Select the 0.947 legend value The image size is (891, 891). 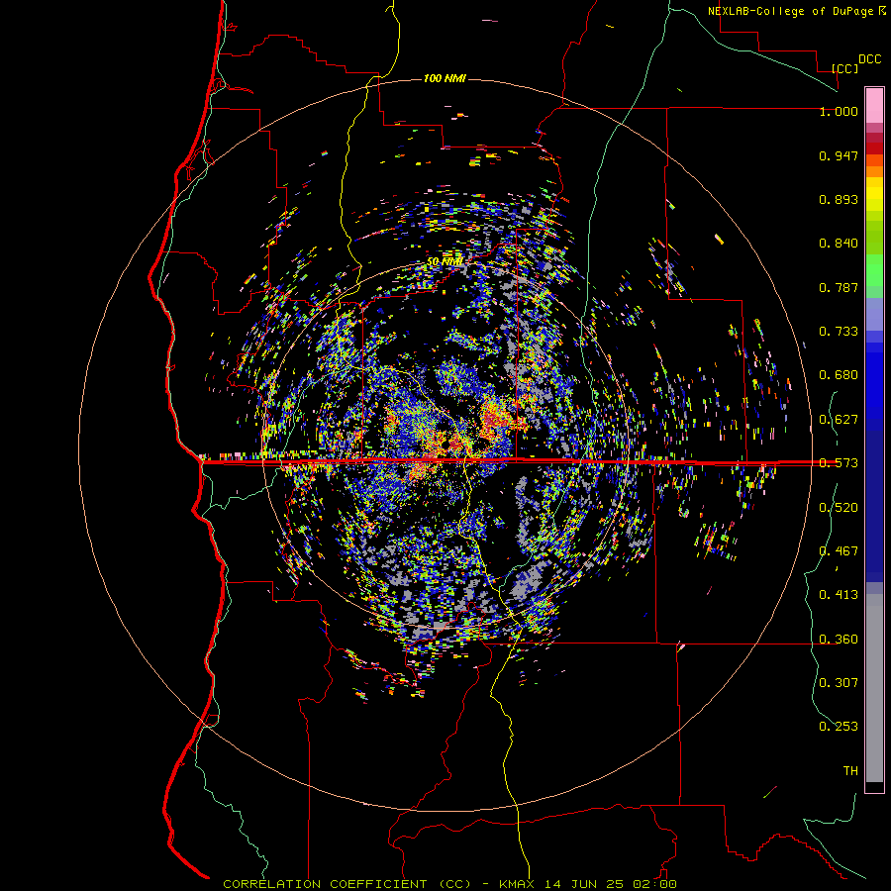click(839, 155)
